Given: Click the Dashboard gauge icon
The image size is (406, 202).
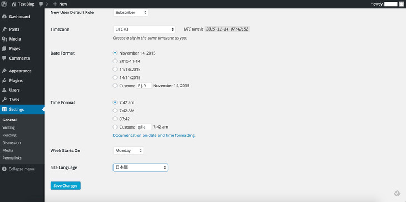Looking at the screenshot, I should pyautogui.click(x=4, y=17).
